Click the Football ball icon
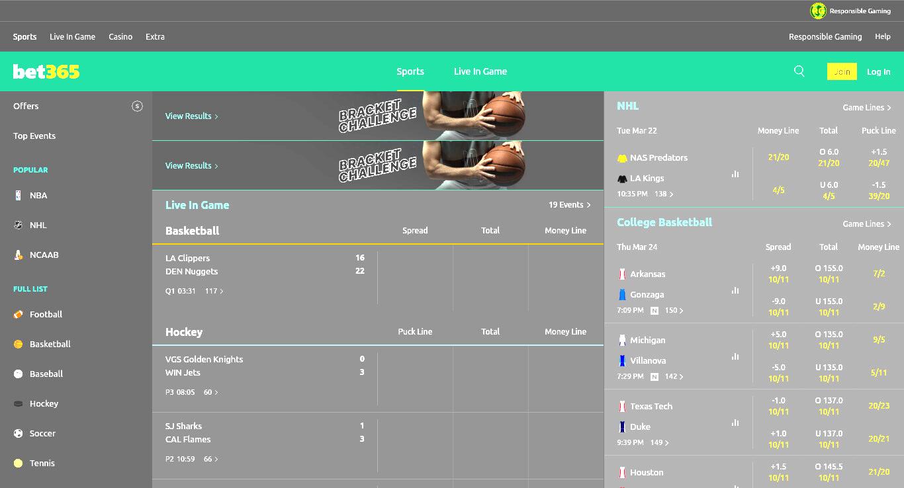Screen dimensions: 904x488 (x=19, y=314)
